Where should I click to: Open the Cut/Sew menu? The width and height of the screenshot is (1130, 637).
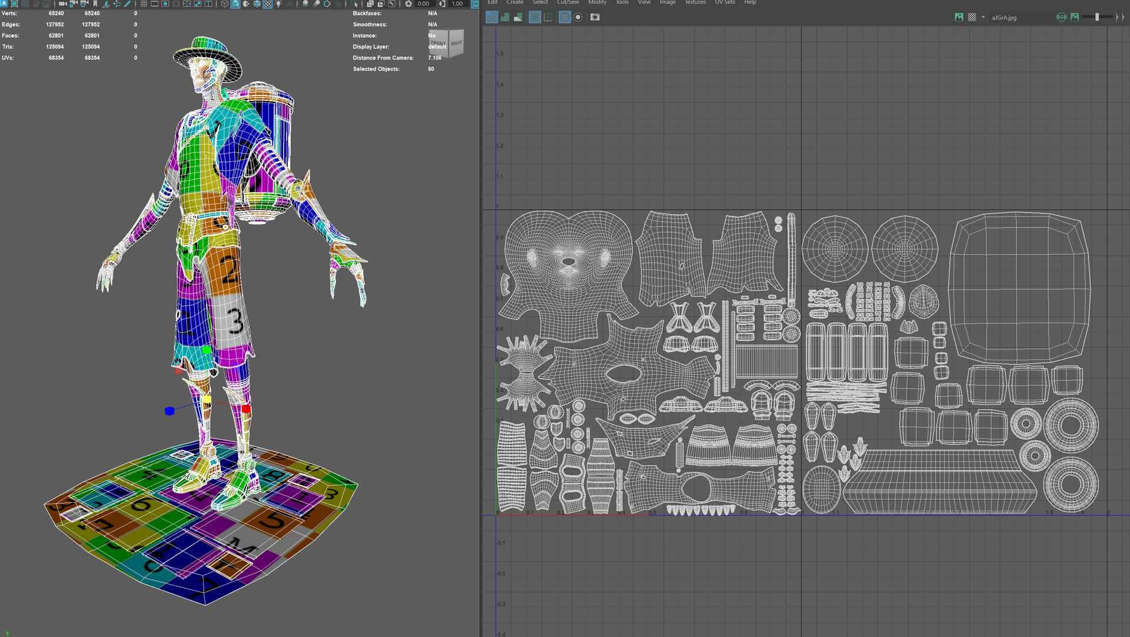coord(568,2)
